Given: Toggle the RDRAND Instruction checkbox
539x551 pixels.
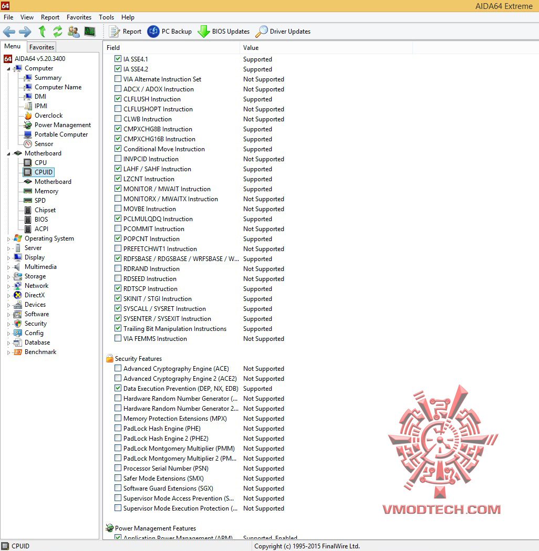Looking at the screenshot, I should (118, 268).
